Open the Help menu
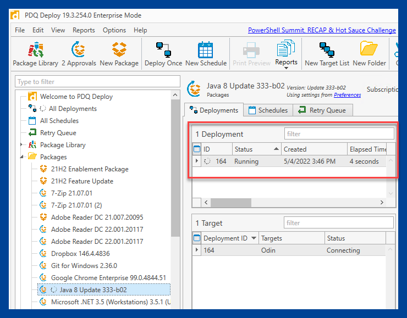This screenshot has height=318, width=407. [140, 30]
